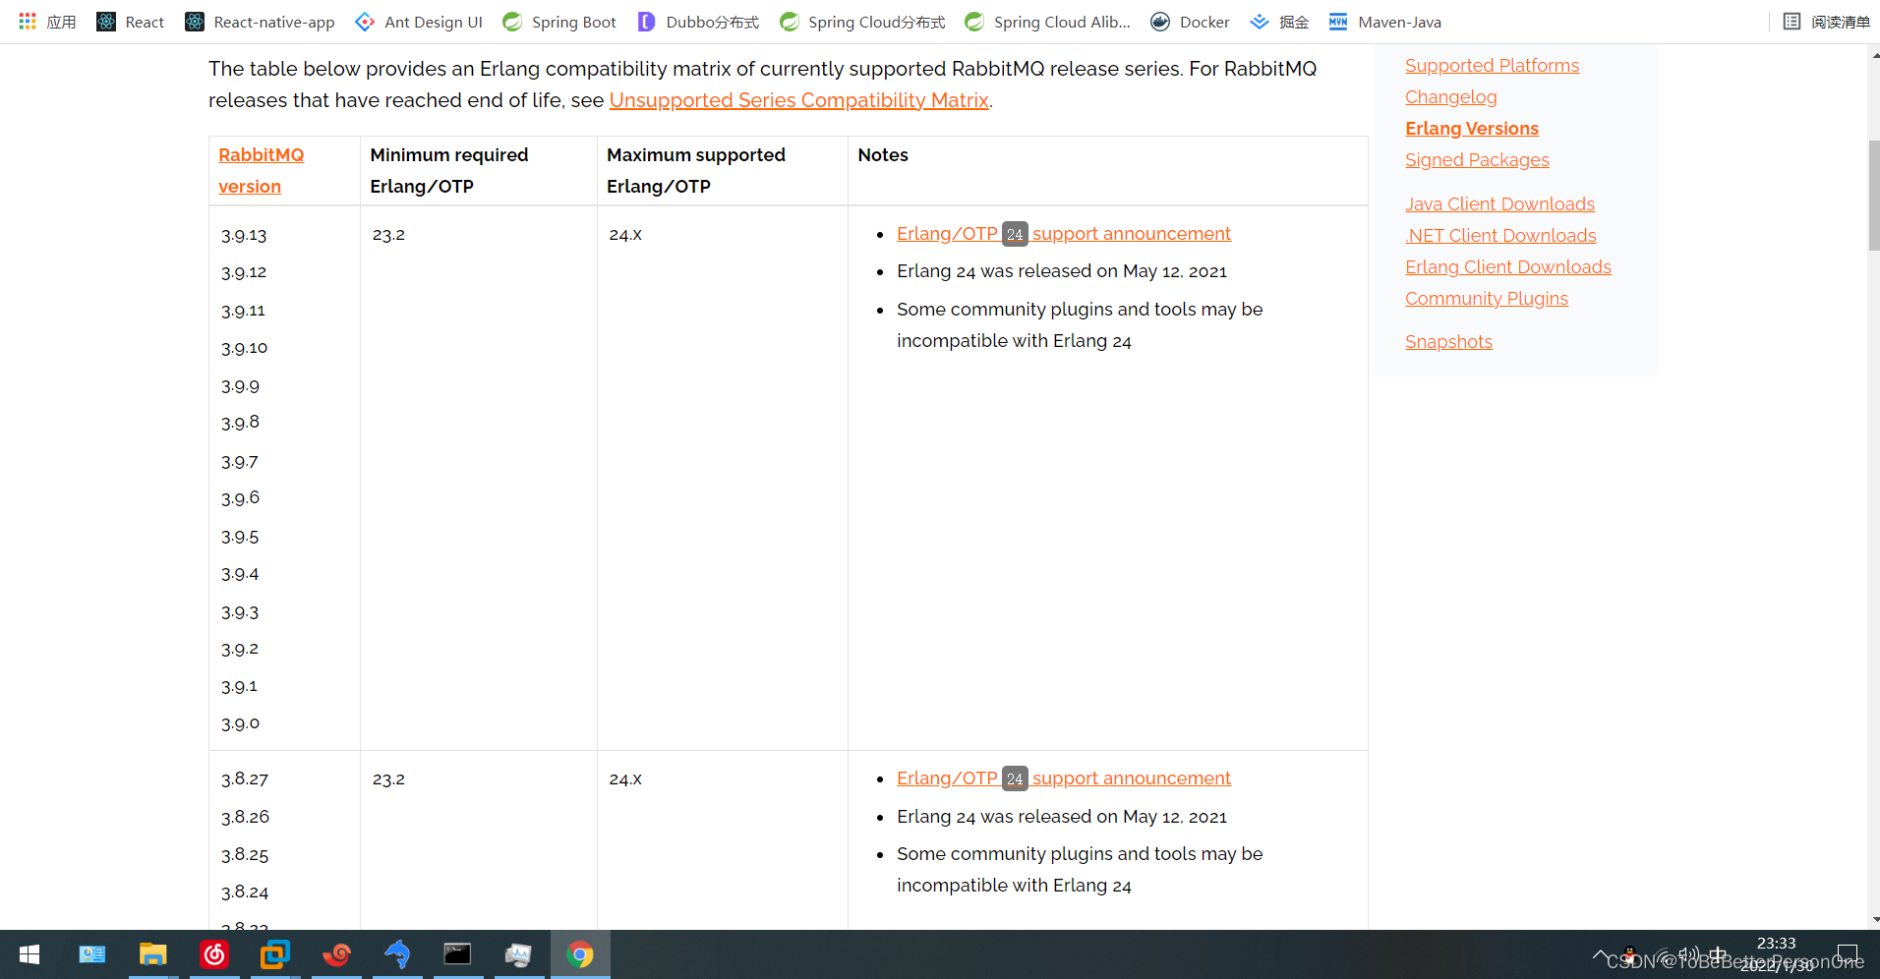Viewport: 1880px width, 979px height.
Task: Open the first pinned taskbar app next to Start
Action: (x=91, y=954)
